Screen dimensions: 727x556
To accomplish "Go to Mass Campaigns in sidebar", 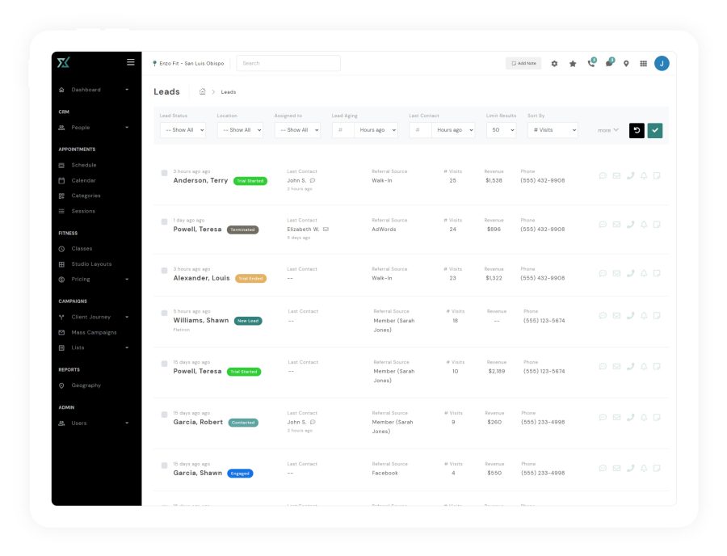I will pyautogui.click(x=94, y=332).
